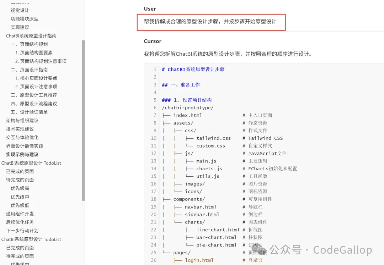Open 优先级低 outline item
384x265 pixels.
[20, 205]
